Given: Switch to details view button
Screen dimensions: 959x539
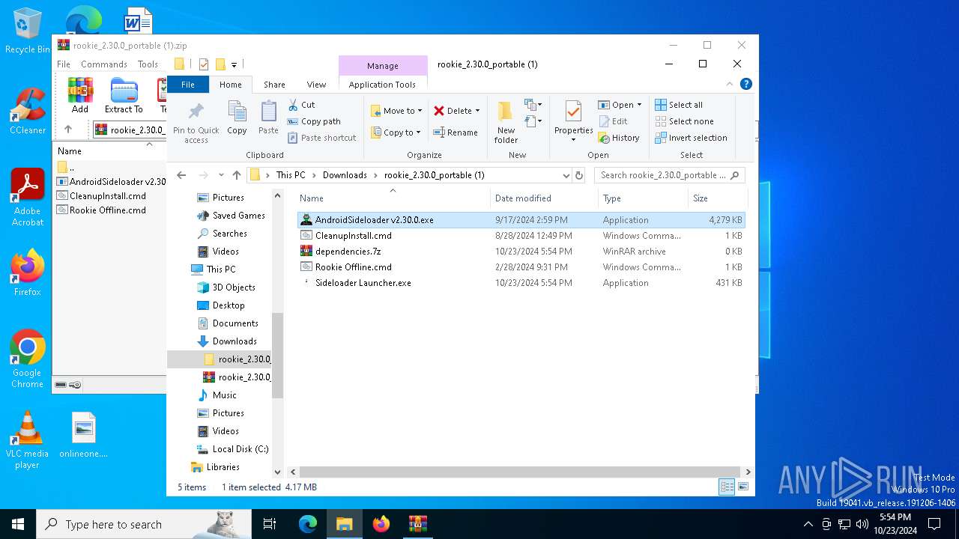Looking at the screenshot, I should coord(727,487).
